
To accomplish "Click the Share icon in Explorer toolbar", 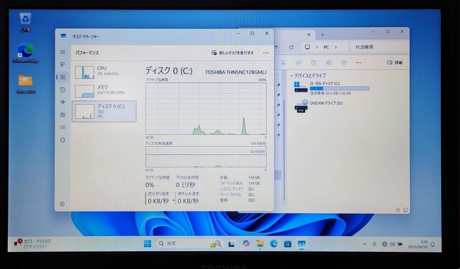I will pos(344,62).
